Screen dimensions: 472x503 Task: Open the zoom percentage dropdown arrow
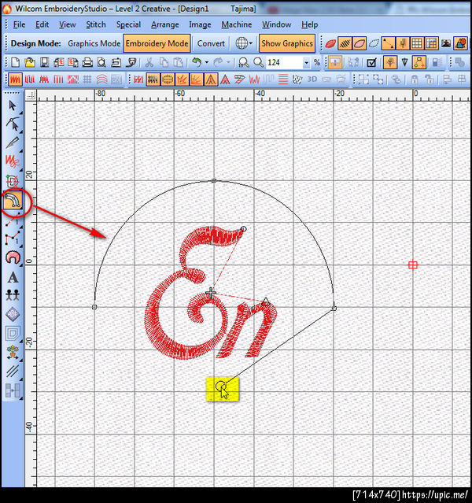(x=307, y=62)
